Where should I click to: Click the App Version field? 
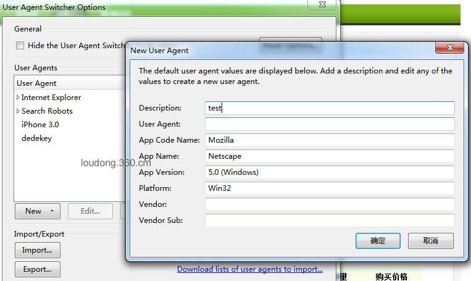click(x=330, y=172)
